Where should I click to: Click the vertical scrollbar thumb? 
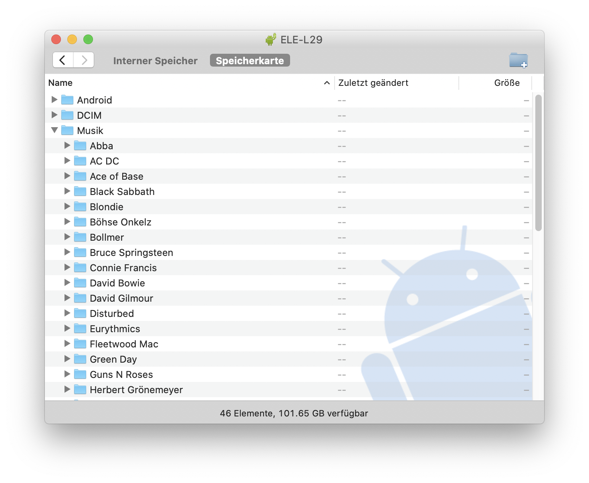538,163
